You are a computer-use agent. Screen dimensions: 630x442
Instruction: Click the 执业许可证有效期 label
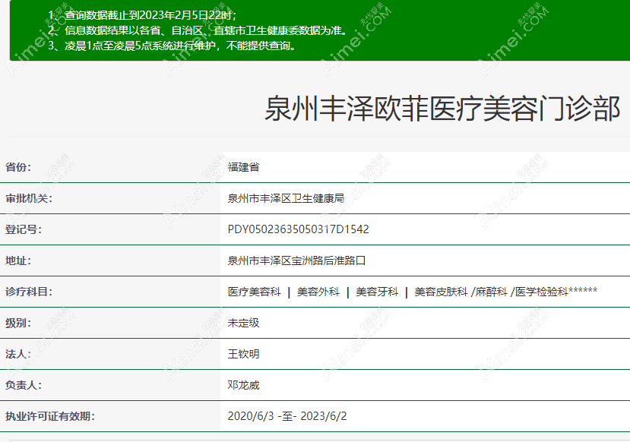click(x=50, y=416)
